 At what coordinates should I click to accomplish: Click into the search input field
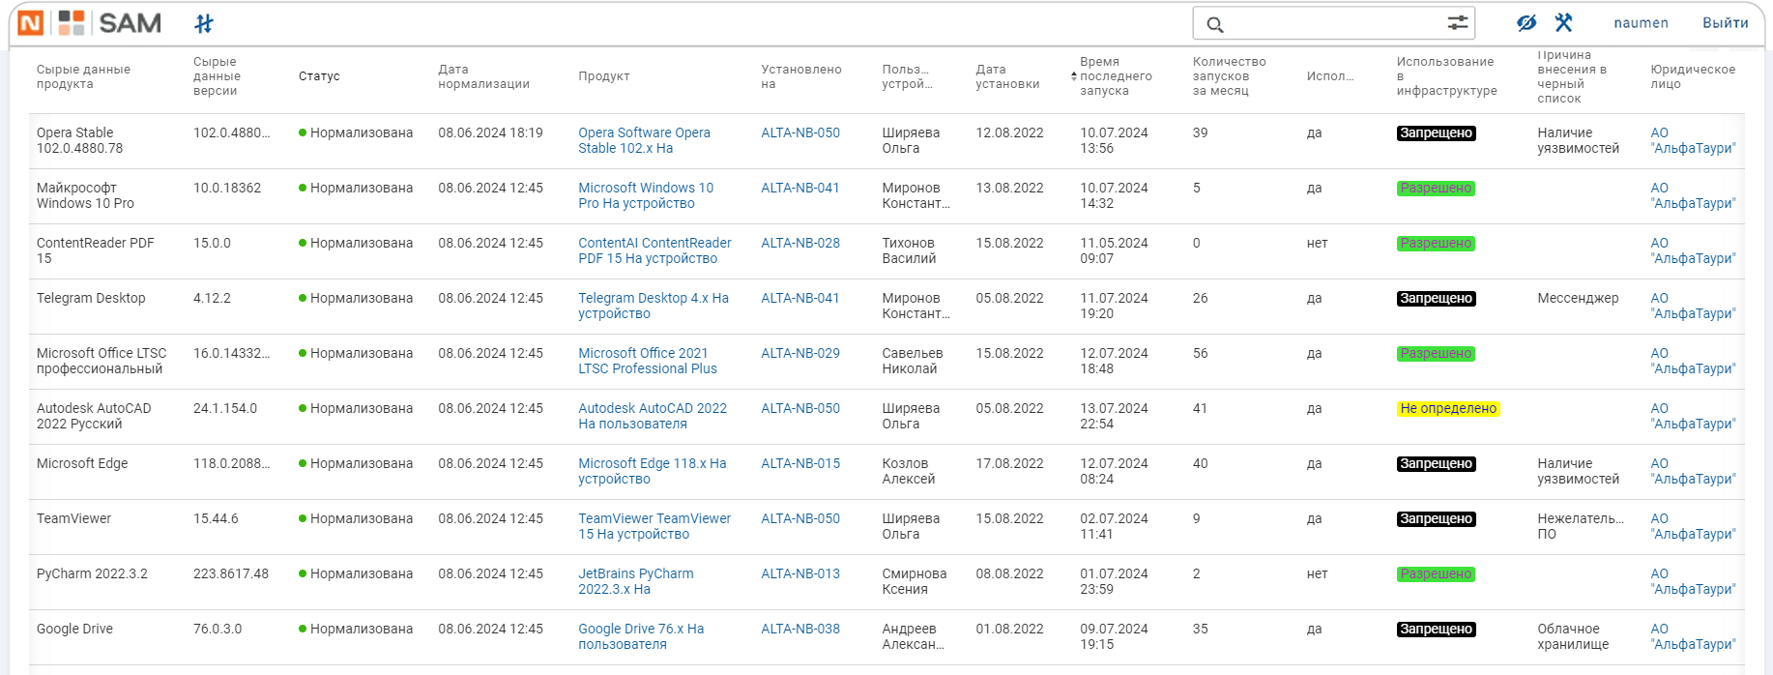1334,23
